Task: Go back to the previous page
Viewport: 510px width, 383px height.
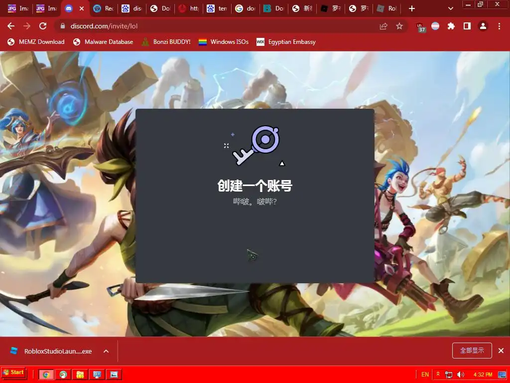Action: [11, 26]
